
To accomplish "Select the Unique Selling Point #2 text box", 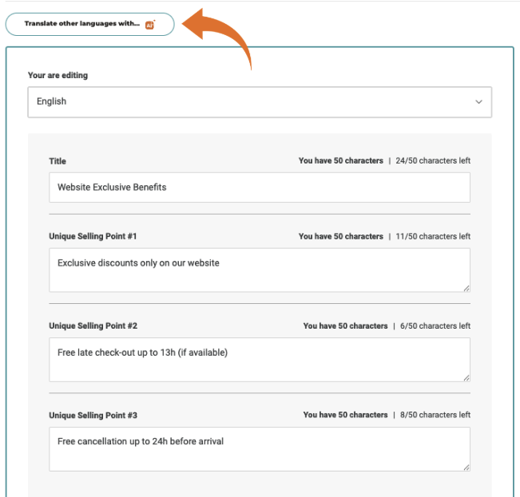I will (x=259, y=359).
